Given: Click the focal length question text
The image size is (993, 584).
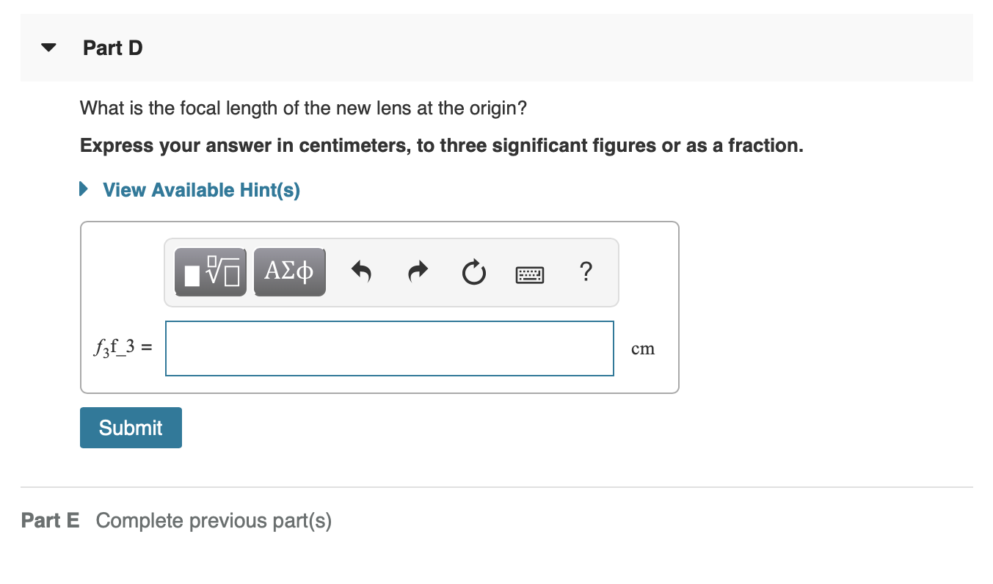Looking at the screenshot, I should pyautogui.click(x=303, y=109).
